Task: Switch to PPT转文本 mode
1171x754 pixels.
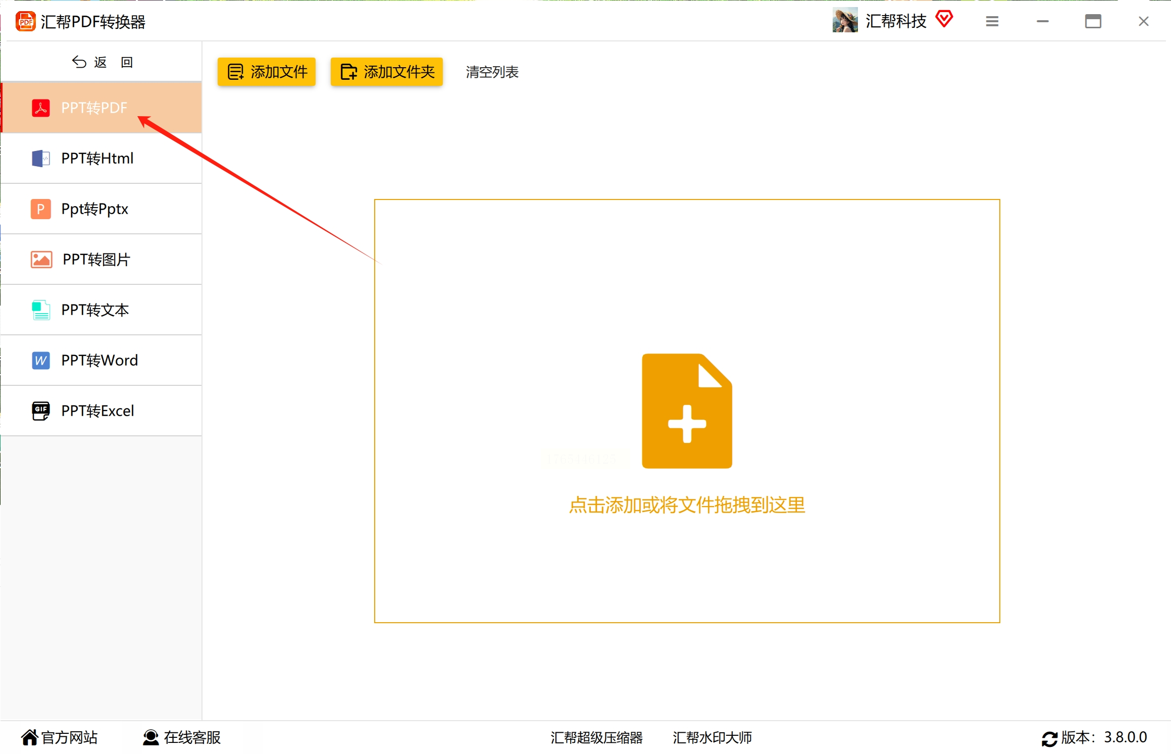Action: (95, 310)
